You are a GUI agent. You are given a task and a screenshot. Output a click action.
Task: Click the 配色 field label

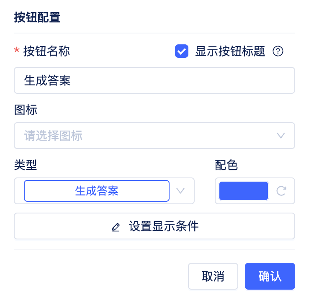point(226,165)
